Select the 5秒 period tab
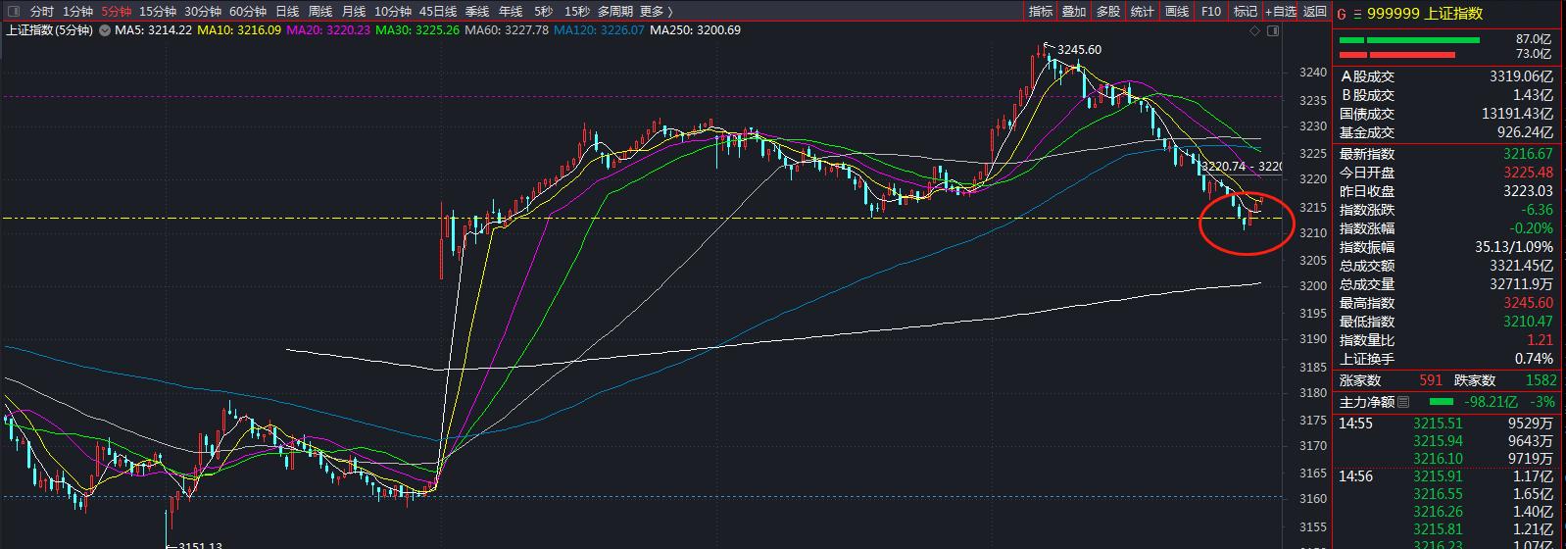Image resolution: width=1566 pixels, height=549 pixels. click(x=543, y=12)
